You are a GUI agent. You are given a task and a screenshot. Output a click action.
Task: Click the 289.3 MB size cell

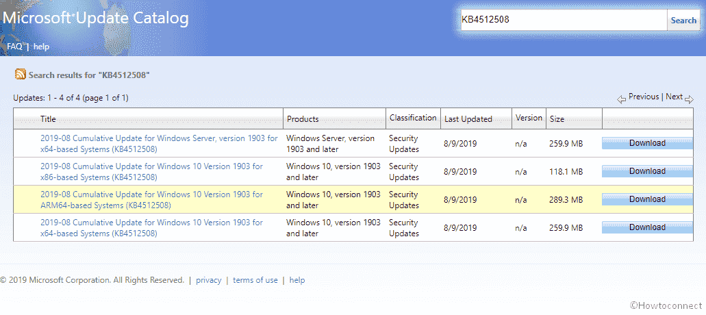tap(566, 200)
